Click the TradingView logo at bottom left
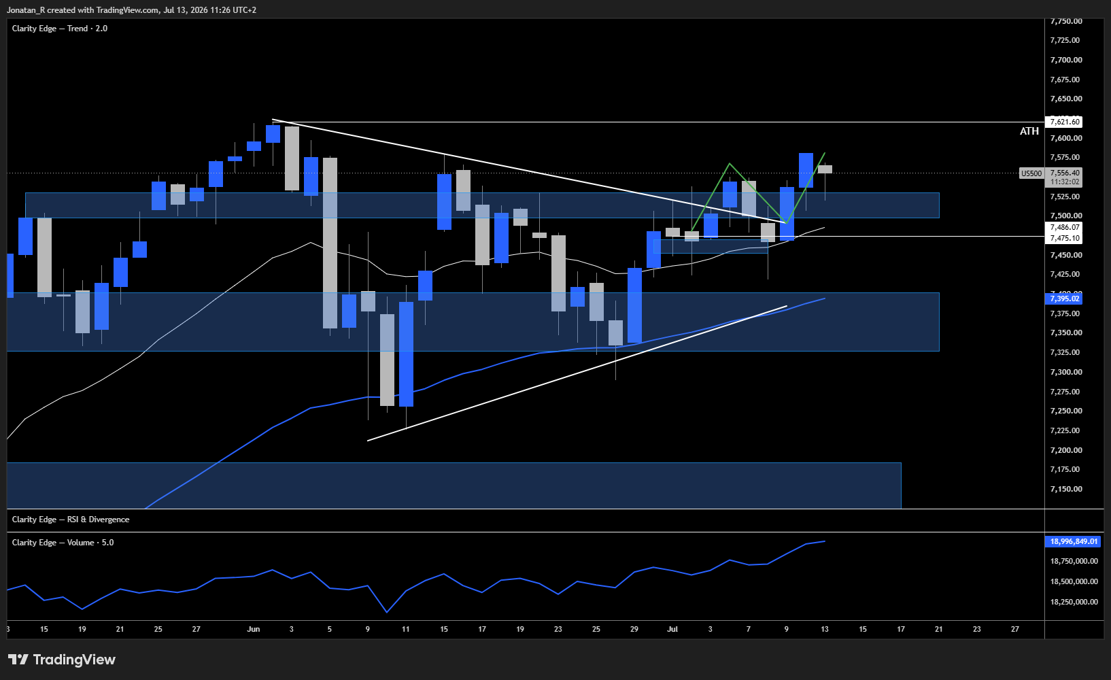 click(62, 660)
